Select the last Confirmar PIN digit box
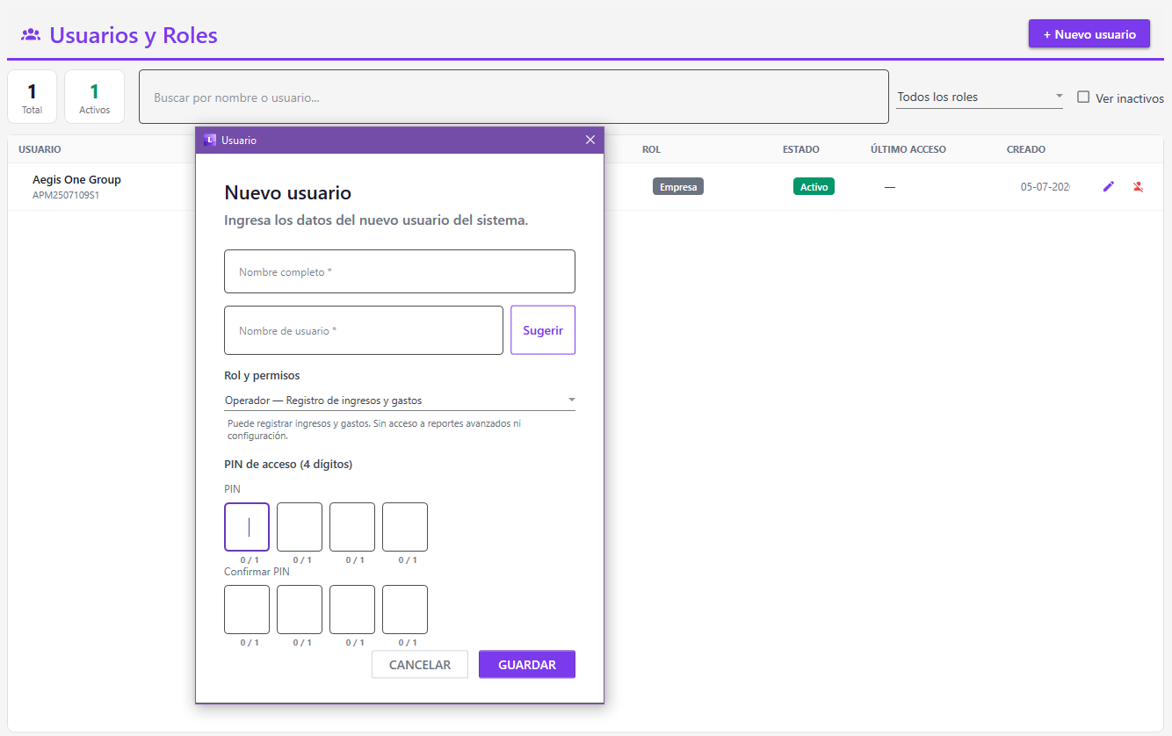The width and height of the screenshot is (1172, 736). [405, 610]
